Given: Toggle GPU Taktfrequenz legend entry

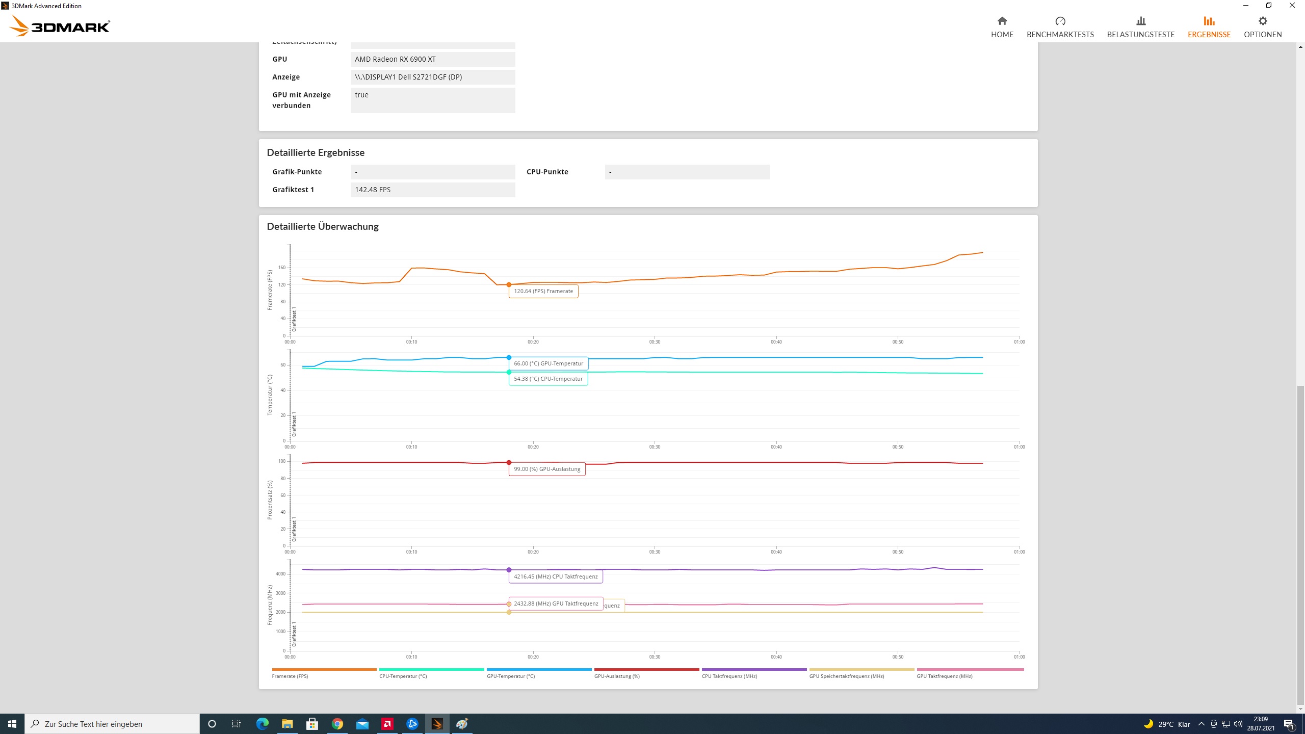Looking at the screenshot, I should (x=944, y=676).
